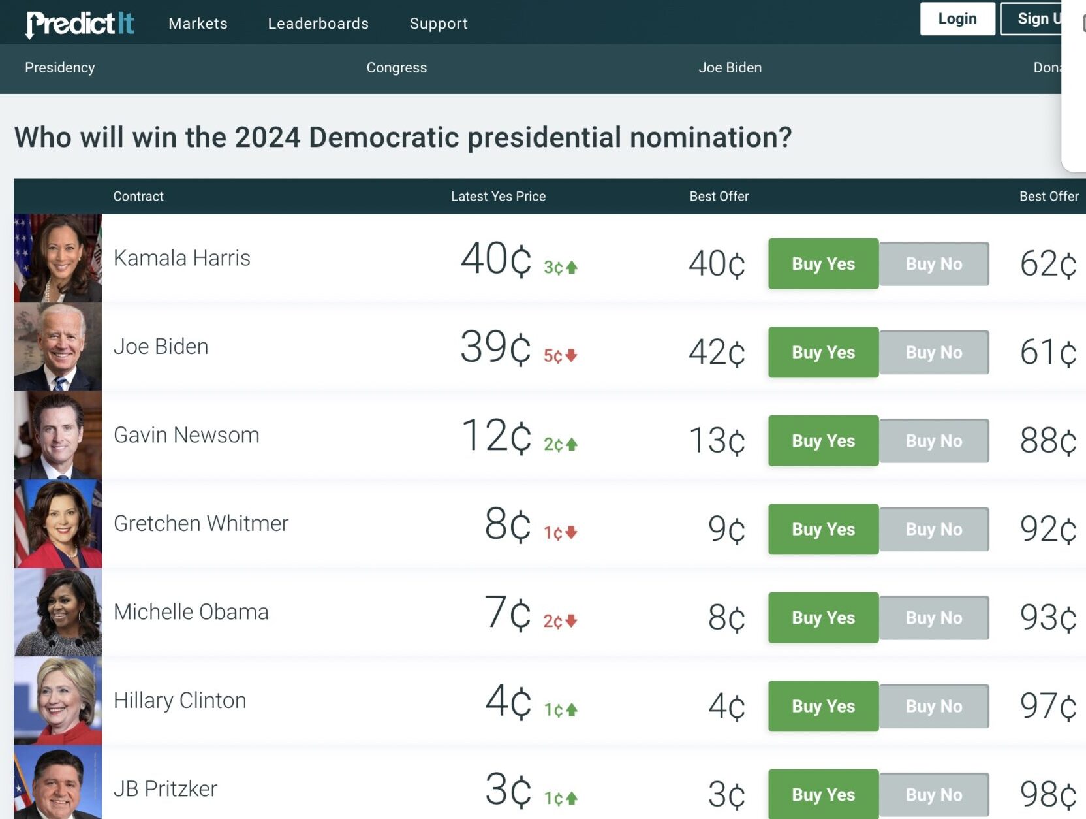Open the Markets menu
Screen dimensions: 1086x819
[x=198, y=24]
